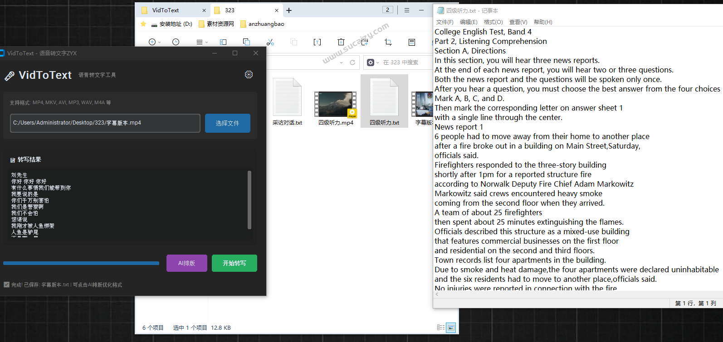Switch to details list view in status bar
Viewport: 723px width, 342px height.
440,328
